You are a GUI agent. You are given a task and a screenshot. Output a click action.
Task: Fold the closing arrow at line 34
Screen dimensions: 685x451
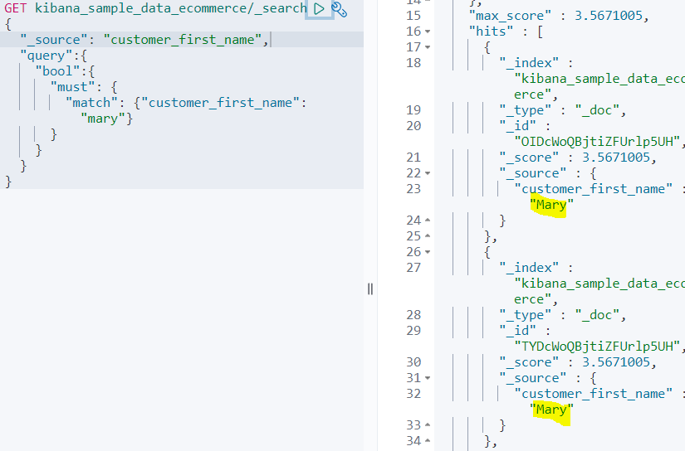[428, 440]
